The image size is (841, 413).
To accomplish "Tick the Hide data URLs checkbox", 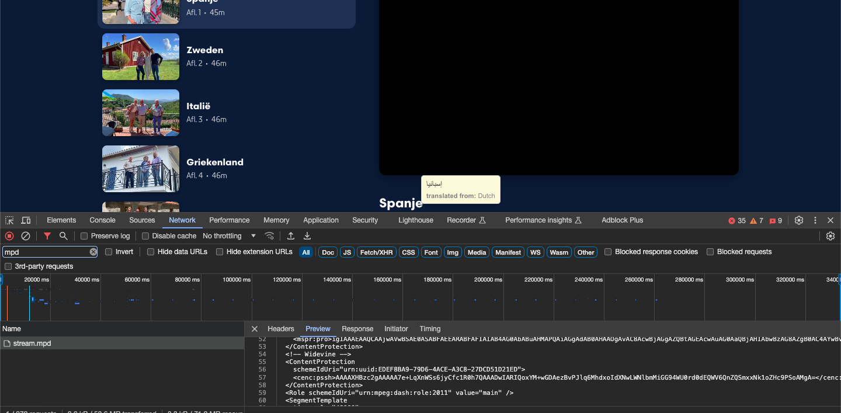I will (151, 252).
